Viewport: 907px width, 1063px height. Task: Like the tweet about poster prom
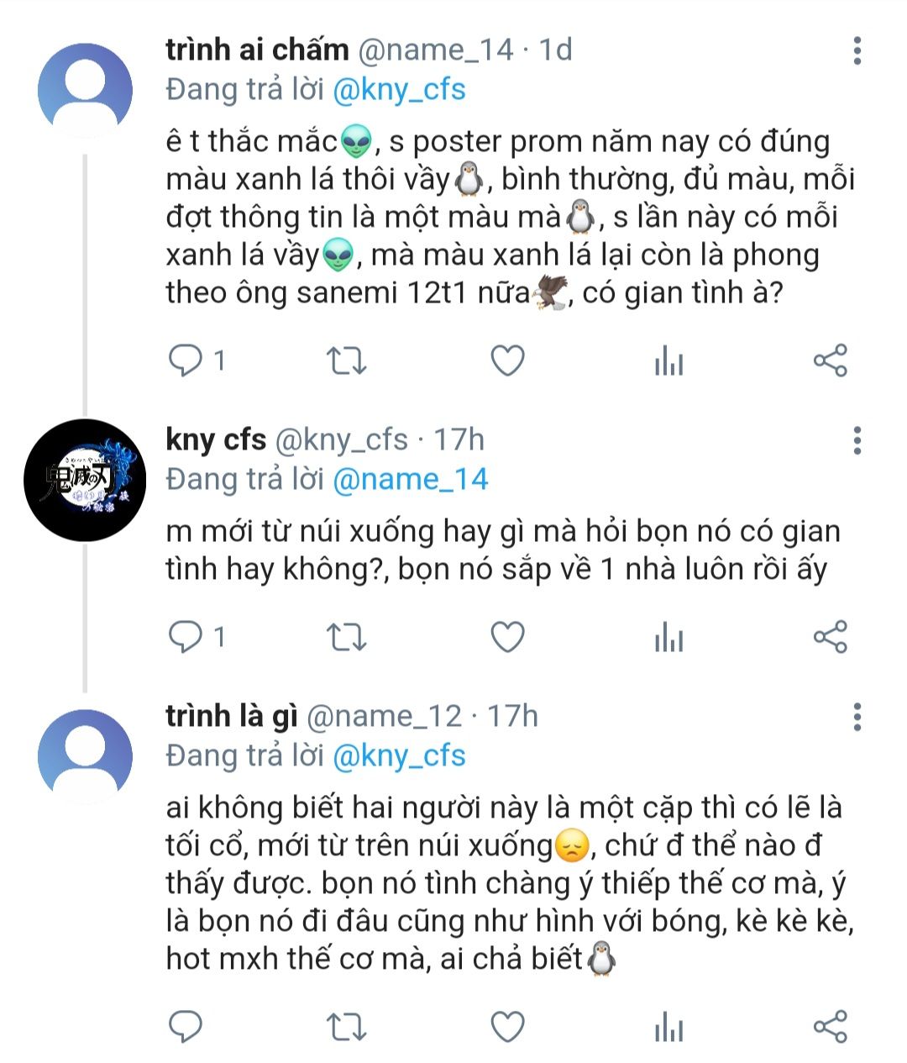click(507, 361)
